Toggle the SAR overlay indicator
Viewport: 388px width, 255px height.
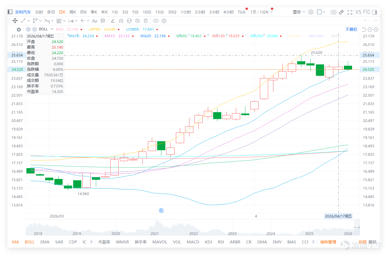[59, 242]
